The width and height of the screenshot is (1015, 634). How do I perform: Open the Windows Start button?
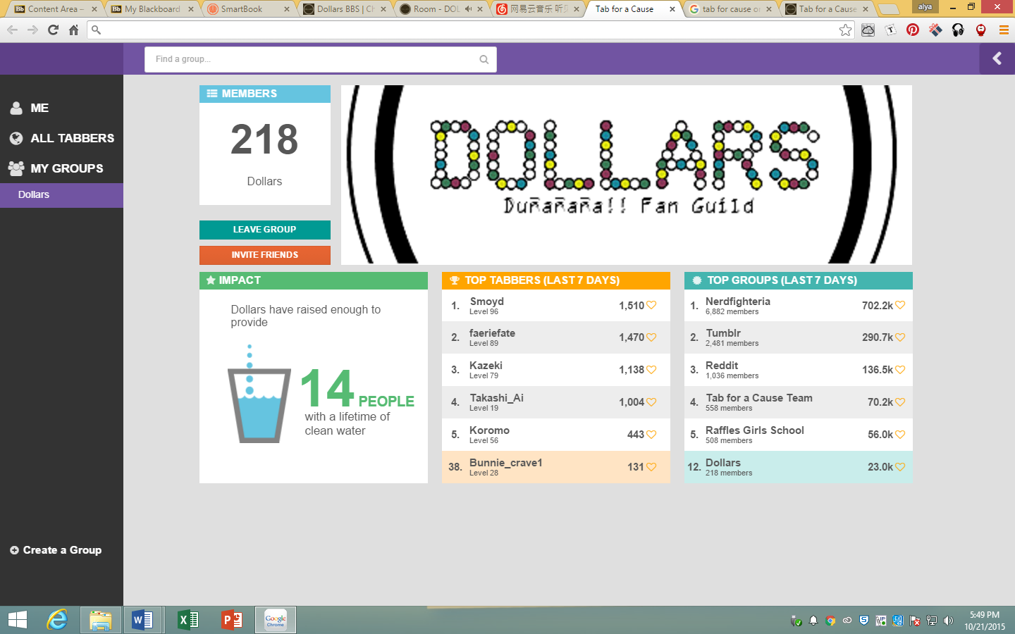(x=18, y=620)
